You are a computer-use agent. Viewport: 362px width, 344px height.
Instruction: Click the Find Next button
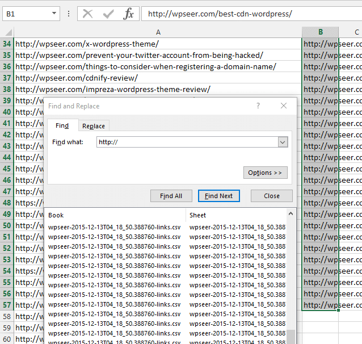pyautogui.click(x=218, y=196)
